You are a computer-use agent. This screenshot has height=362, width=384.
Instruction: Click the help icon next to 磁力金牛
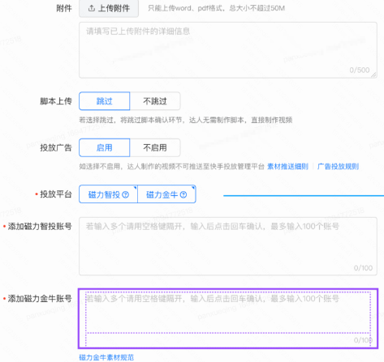coord(183,194)
